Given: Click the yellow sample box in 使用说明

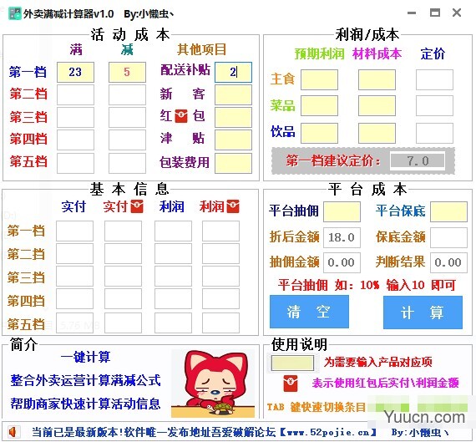Looking at the screenshot, I should click(x=292, y=363).
